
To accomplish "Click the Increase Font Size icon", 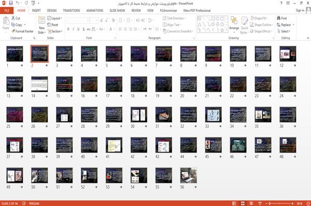I will (102, 20).
